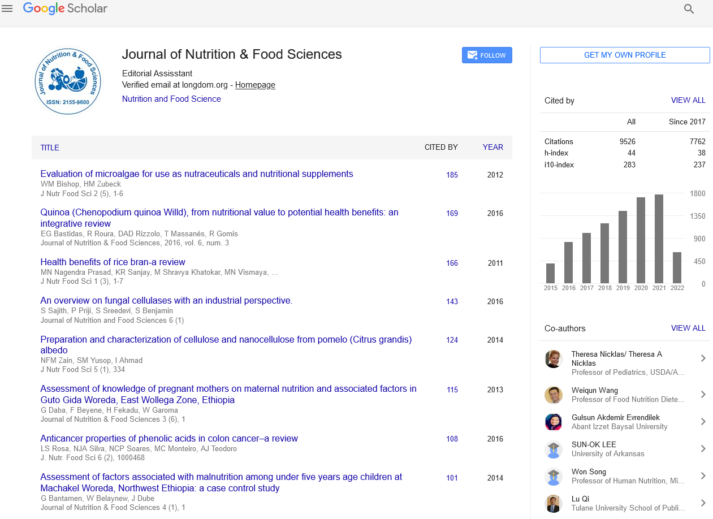This screenshot has width=713, height=519.
Task: Open the hamburger menu icon
Action: (7, 8)
